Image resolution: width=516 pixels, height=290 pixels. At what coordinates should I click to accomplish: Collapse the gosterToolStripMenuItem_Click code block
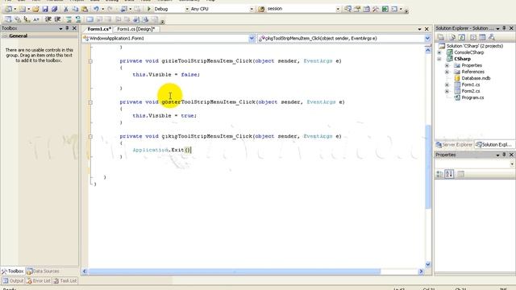tap(90, 102)
